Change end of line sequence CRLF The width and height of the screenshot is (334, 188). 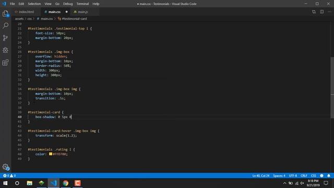pyautogui.click(x=304, y=175)
